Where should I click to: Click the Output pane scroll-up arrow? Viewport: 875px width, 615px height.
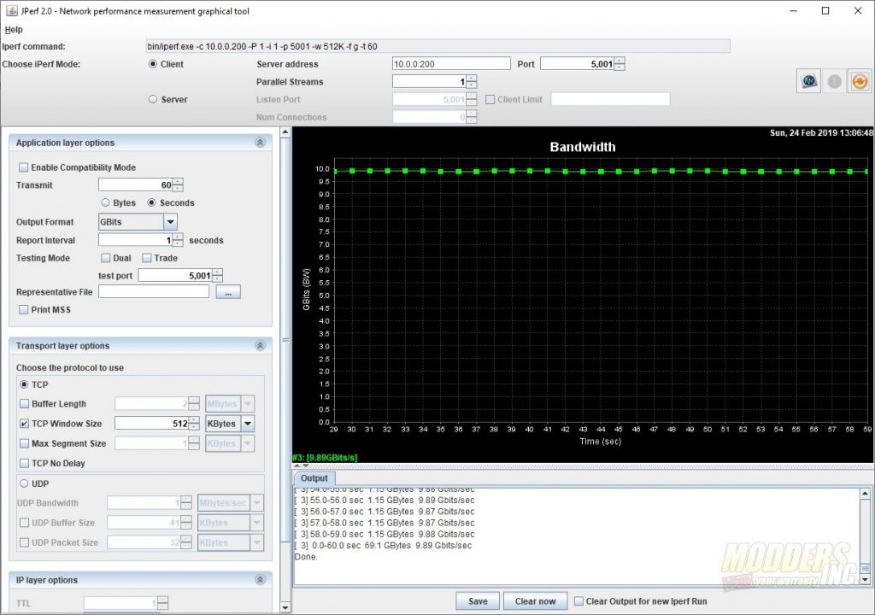pyautogui.click(x=865, y=494)
